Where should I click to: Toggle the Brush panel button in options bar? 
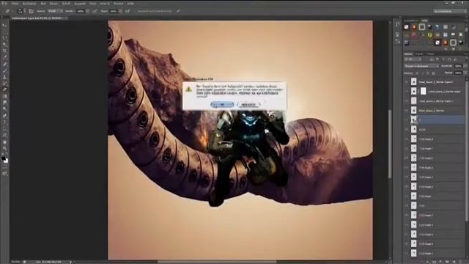click(31, 11)
